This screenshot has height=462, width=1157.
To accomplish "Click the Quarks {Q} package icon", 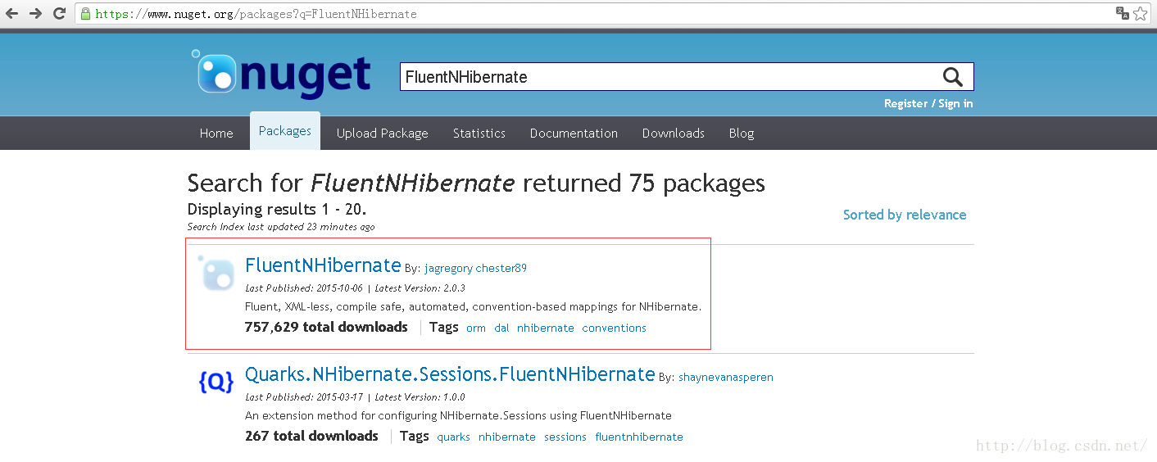I will click(216, 381).
